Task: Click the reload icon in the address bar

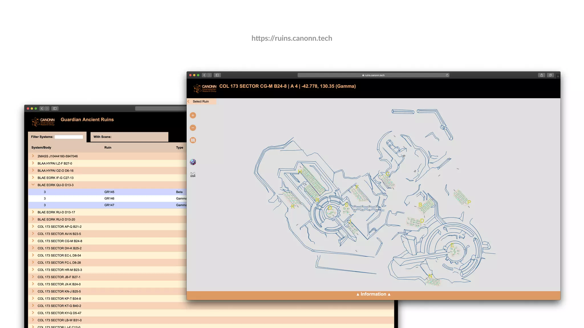Action: [x=447, y=75]
